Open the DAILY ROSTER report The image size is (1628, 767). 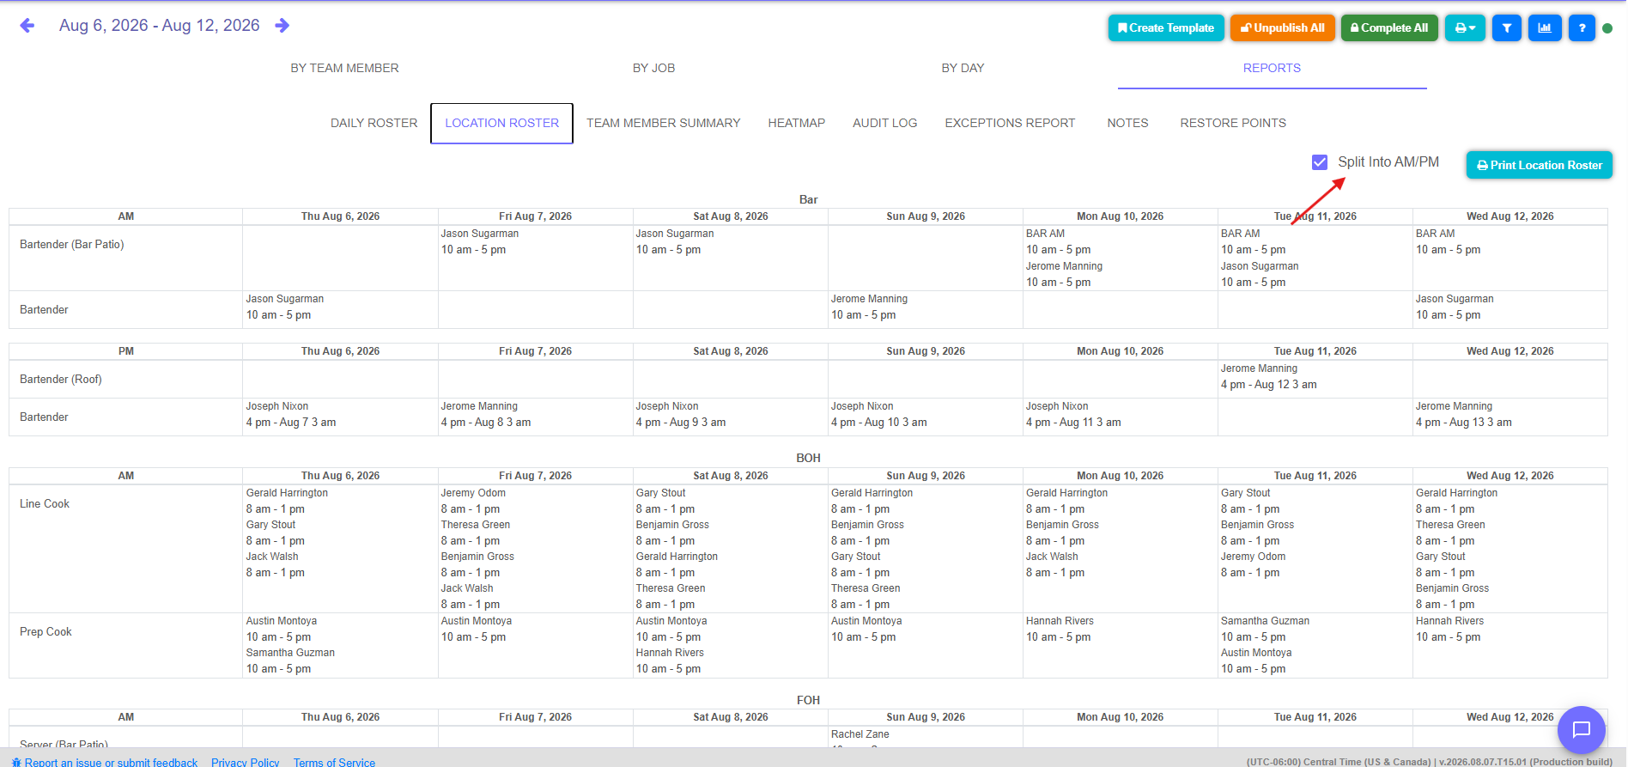click(374, 123)
